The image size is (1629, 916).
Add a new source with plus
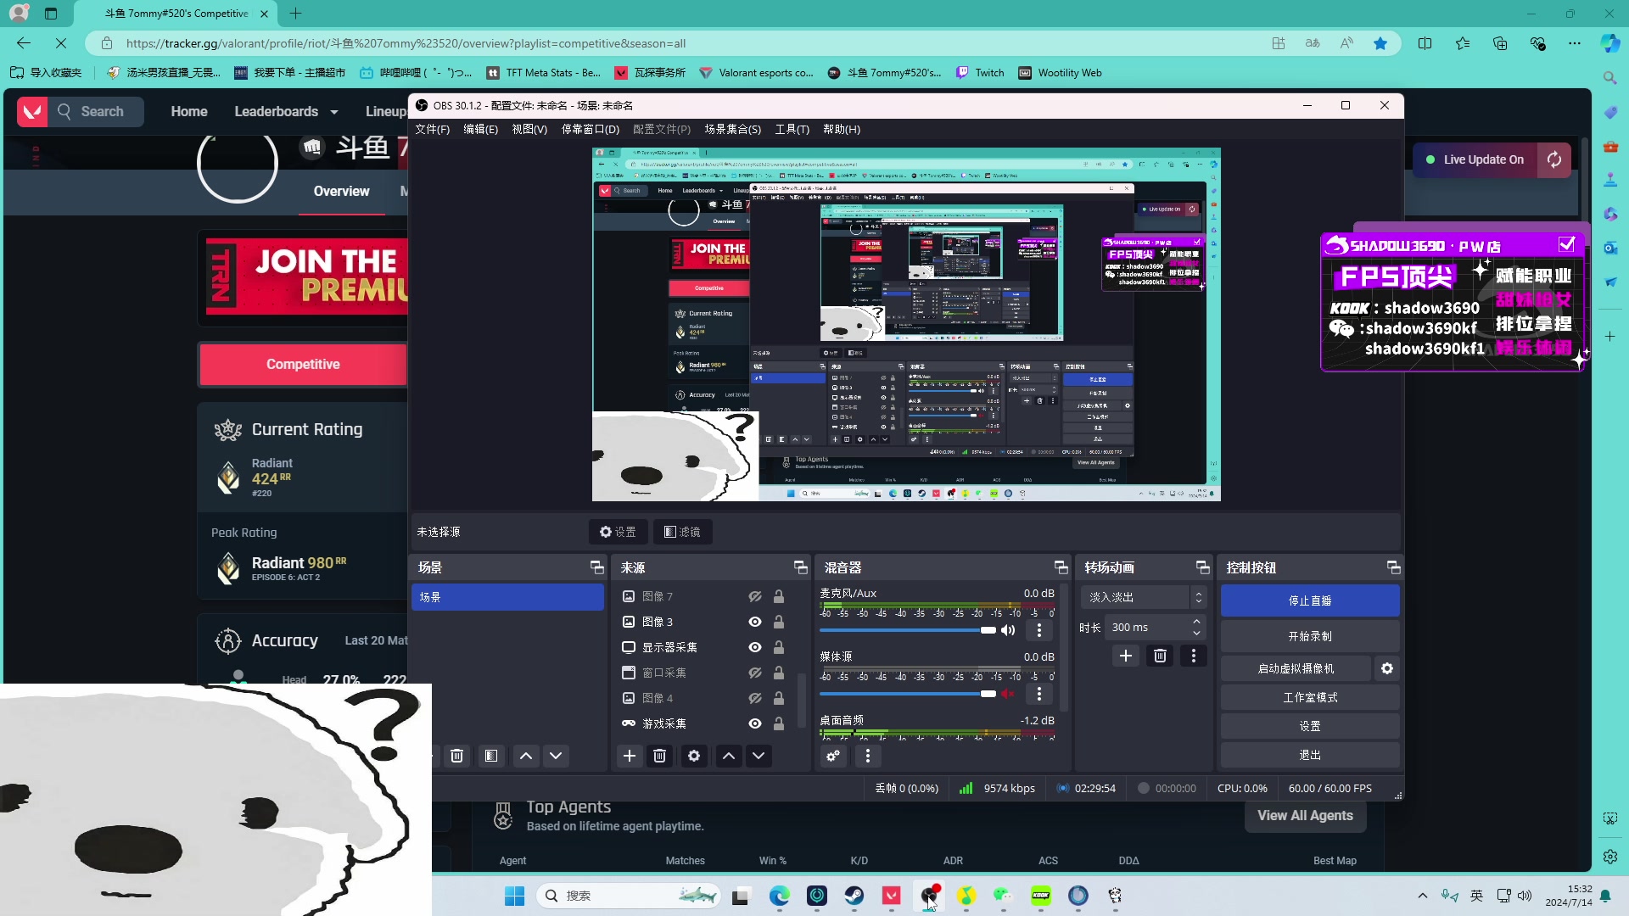pos(629,756)
